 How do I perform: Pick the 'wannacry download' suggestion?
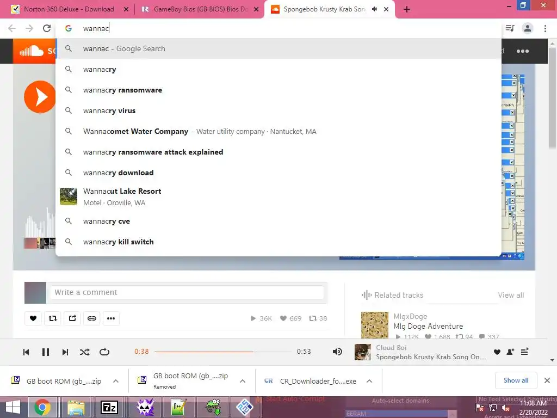[x=278, y=173]
